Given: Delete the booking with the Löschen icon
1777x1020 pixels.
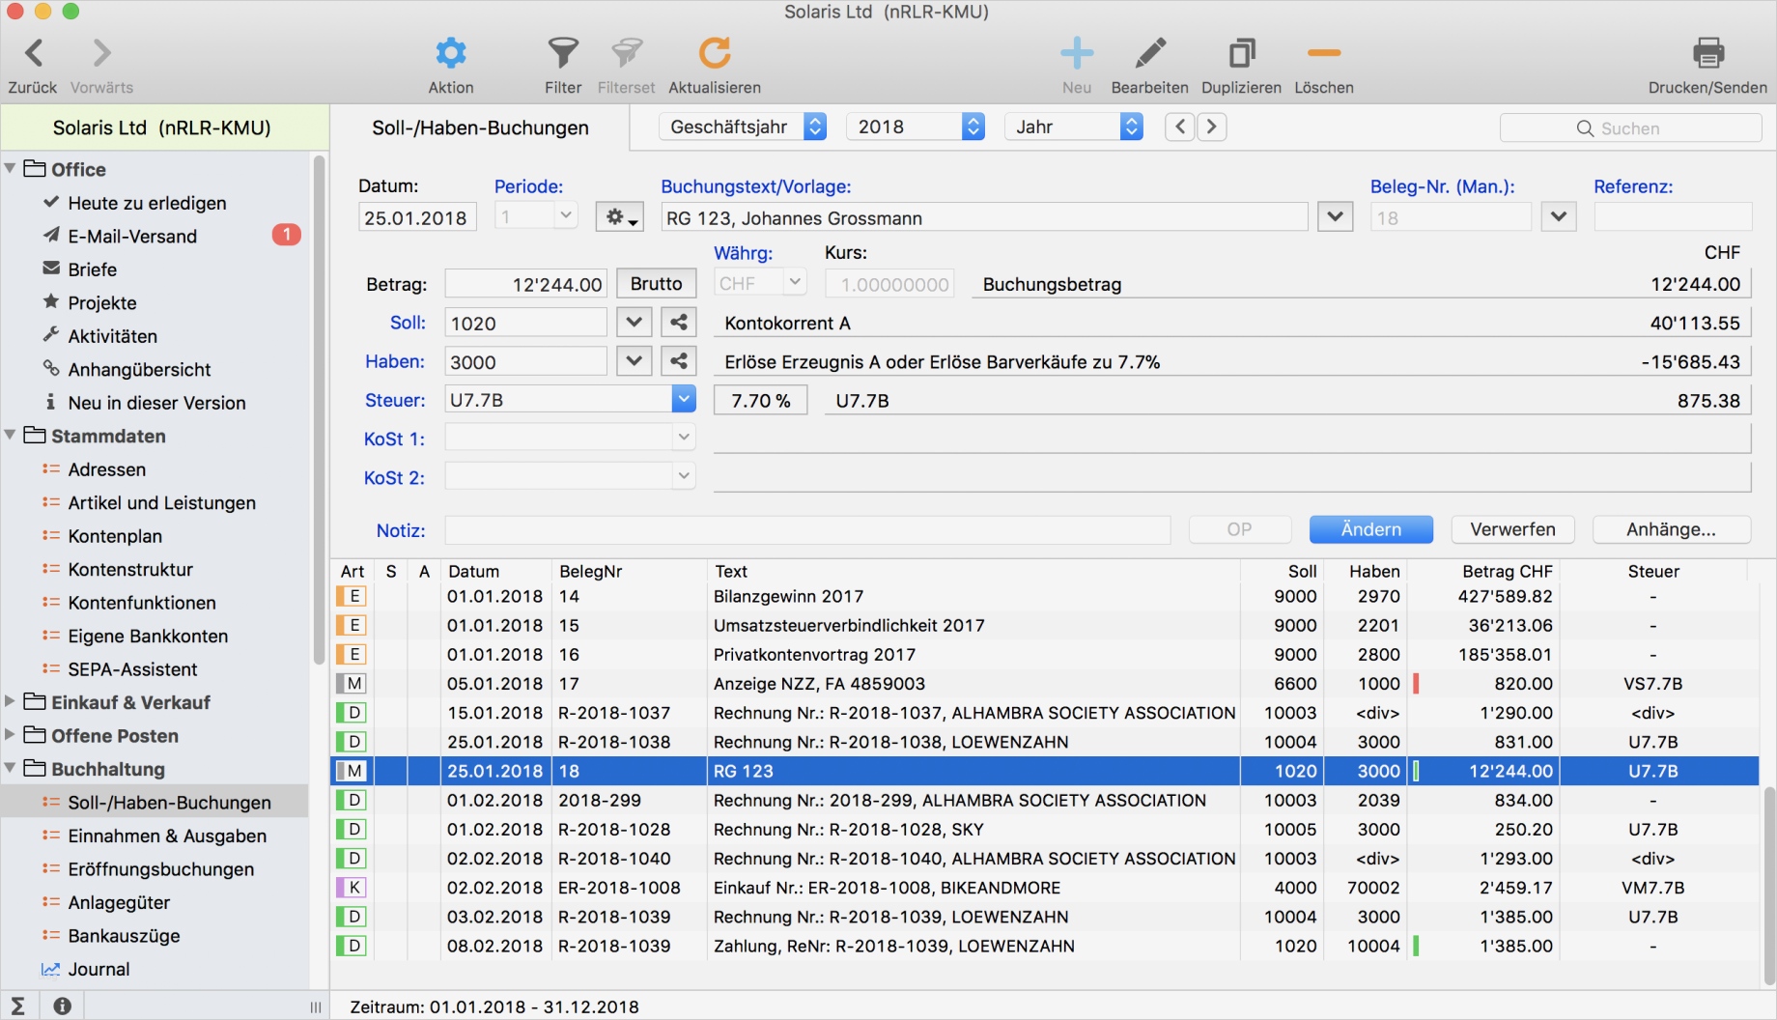Looking at the screenshot, I should (1323, 55).
